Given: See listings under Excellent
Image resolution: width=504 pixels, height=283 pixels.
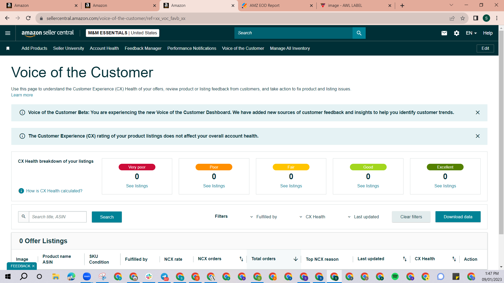Looking at the screenshot, I should coord(445,186).
